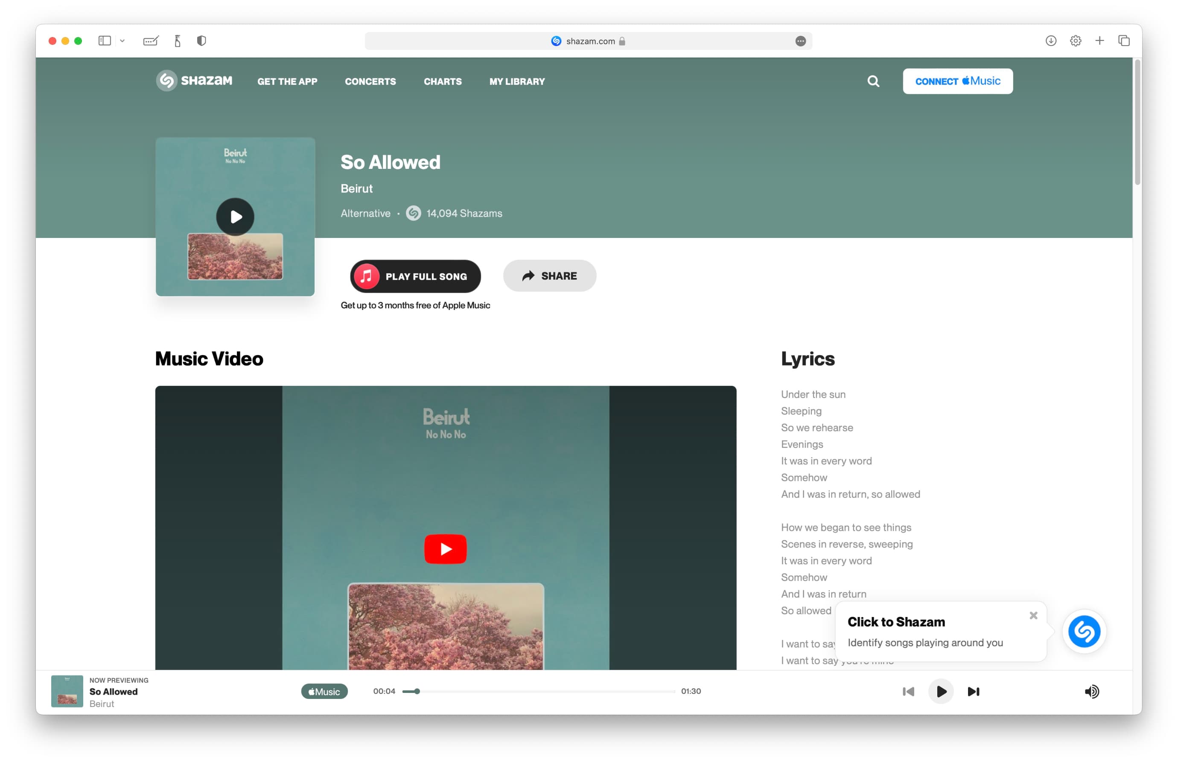Click the lyric line 'Under the sun'
1178x762 pixels.
pos(813,394)
